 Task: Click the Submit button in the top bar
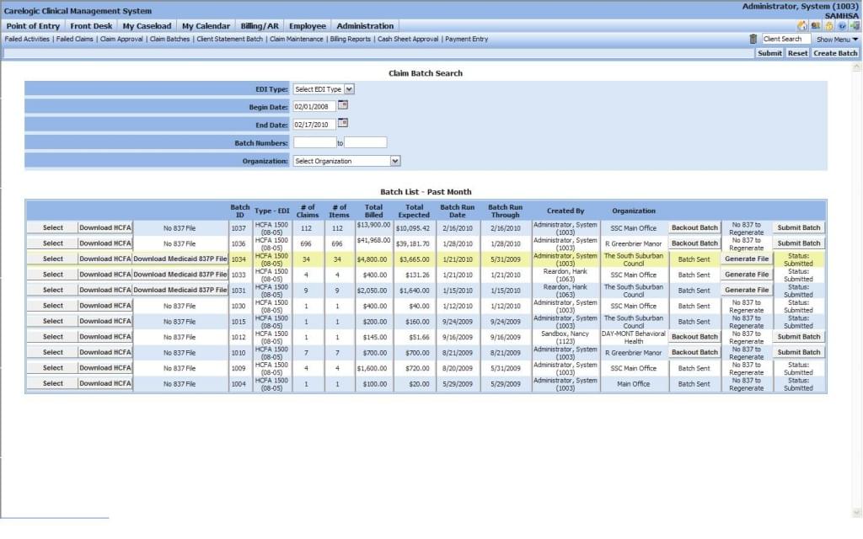[x=769, y=53]
